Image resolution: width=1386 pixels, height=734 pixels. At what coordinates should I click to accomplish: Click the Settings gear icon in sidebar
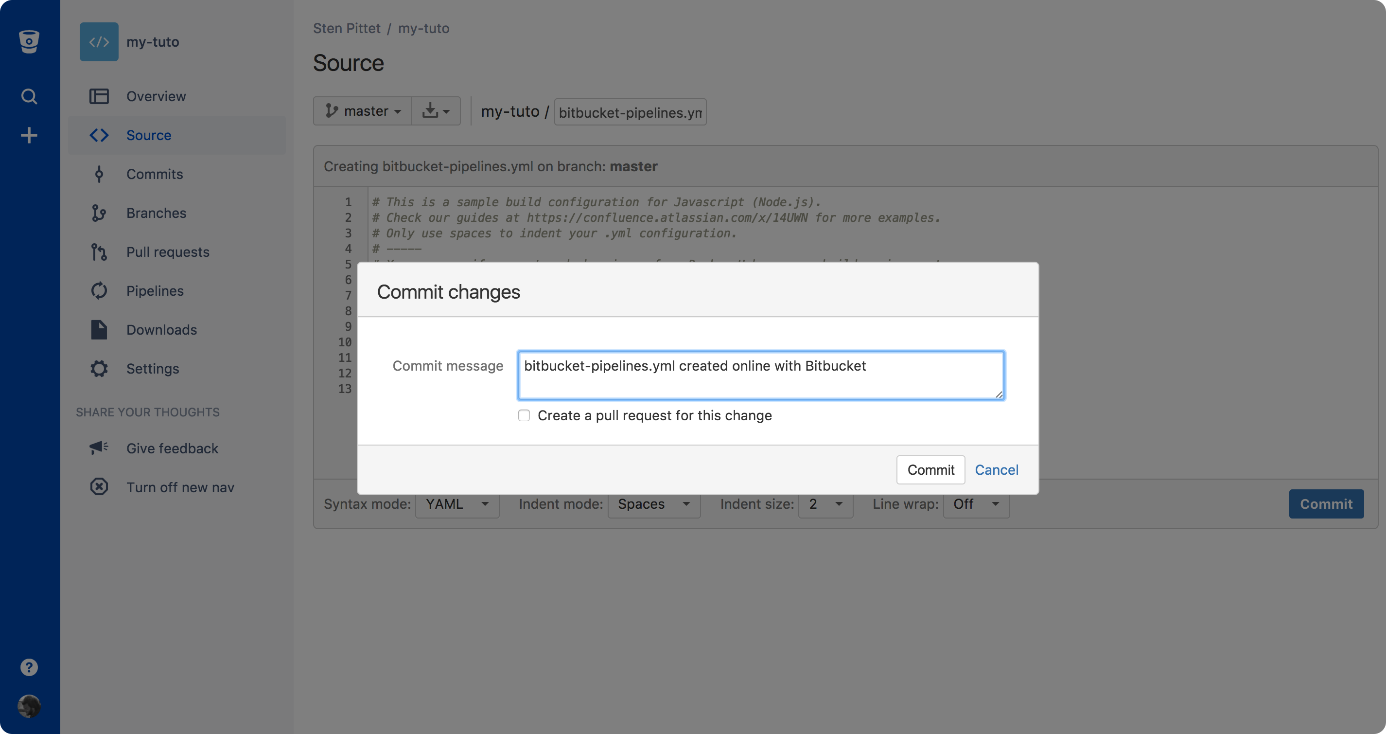click(99, 367)
